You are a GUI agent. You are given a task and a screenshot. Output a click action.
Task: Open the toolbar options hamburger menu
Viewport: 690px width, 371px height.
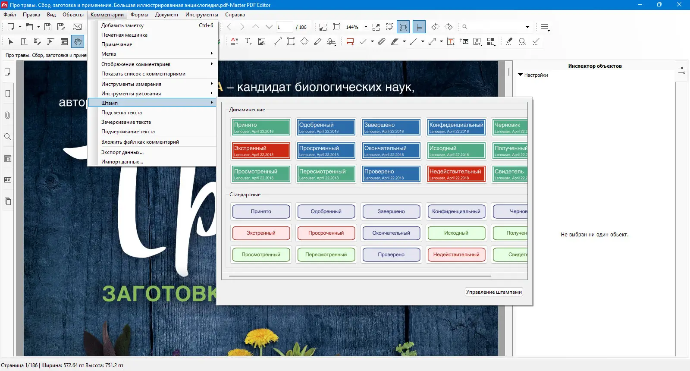point(545,27)
